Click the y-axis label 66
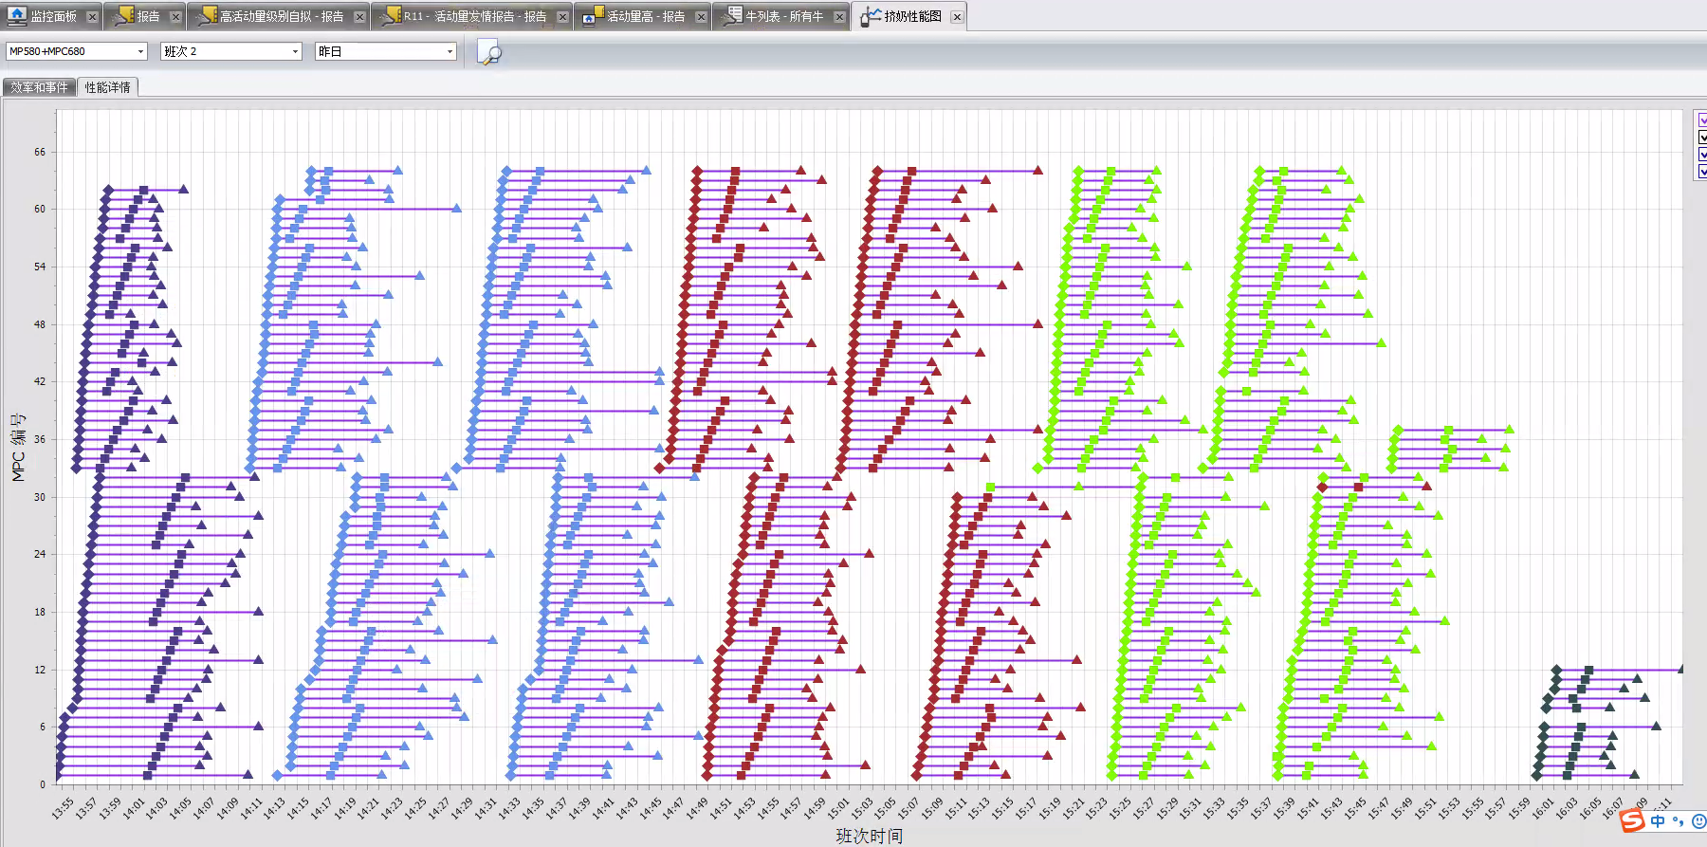 (40, 152)
